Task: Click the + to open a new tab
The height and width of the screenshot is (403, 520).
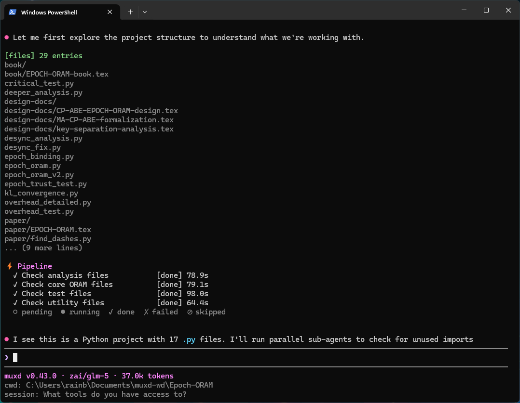Action: coord(130,12)
